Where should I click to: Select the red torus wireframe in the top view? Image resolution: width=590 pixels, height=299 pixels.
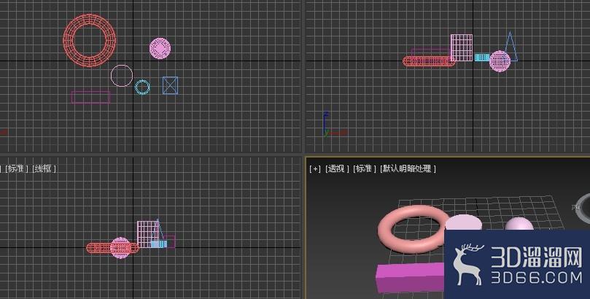click(x=90, y=41)
